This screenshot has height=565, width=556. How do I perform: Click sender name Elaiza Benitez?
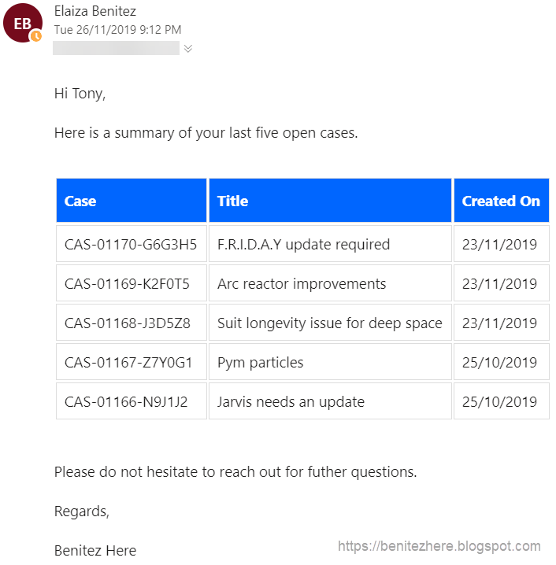tap(95, 11)
